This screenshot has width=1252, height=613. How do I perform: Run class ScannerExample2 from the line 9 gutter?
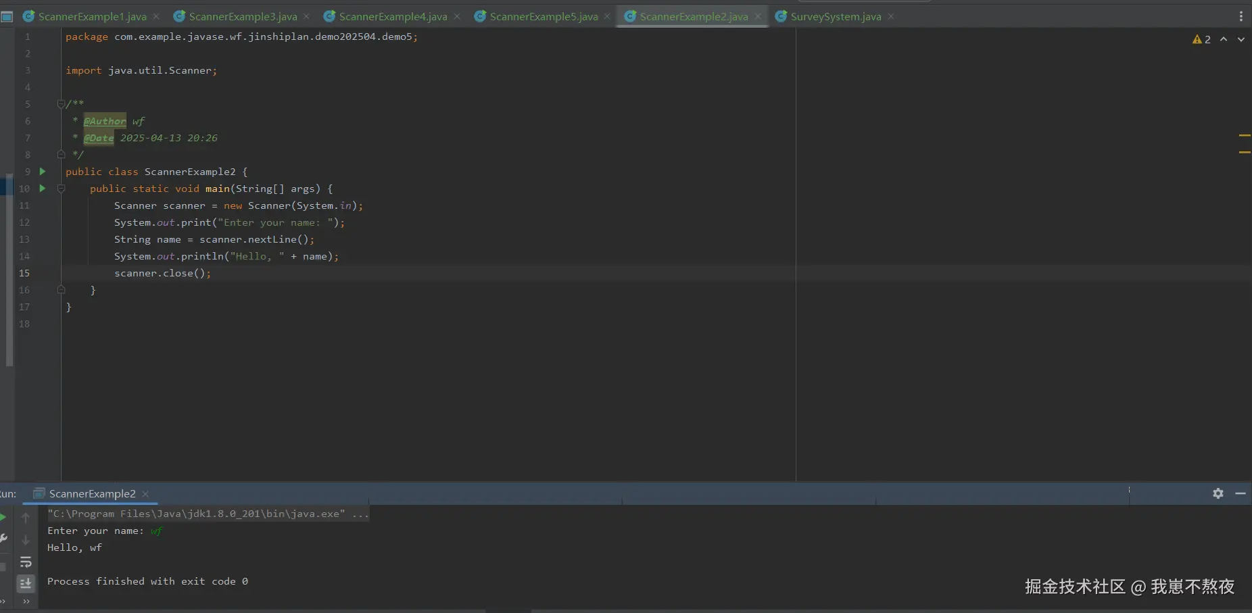point(42,171)
